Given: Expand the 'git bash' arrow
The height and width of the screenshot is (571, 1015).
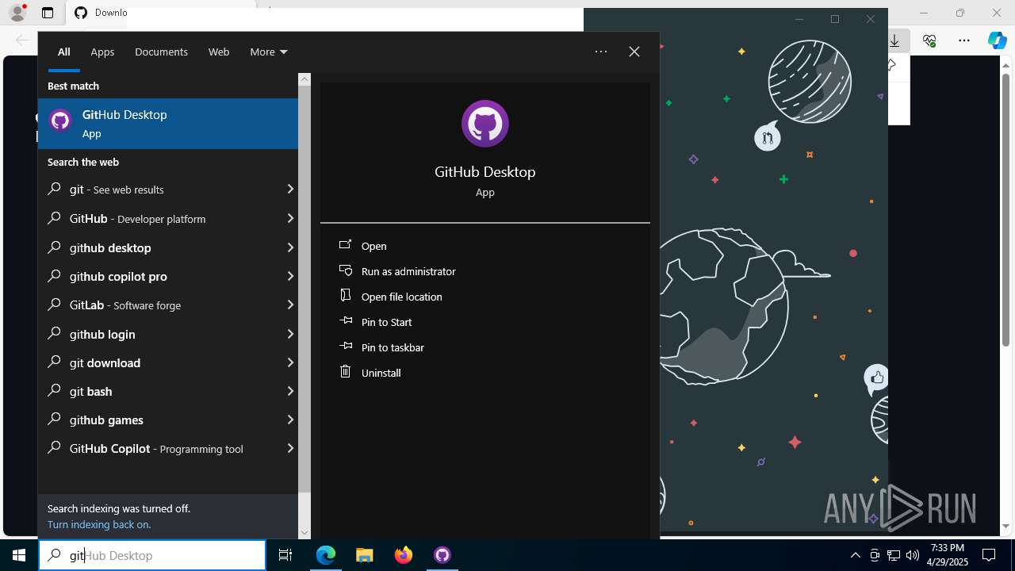Looking at the screenshot, I should pyautogui.click(x=289, y=391).
